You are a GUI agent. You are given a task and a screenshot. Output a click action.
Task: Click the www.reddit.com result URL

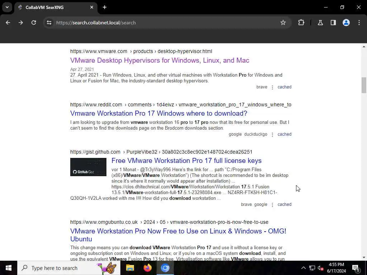181,105
